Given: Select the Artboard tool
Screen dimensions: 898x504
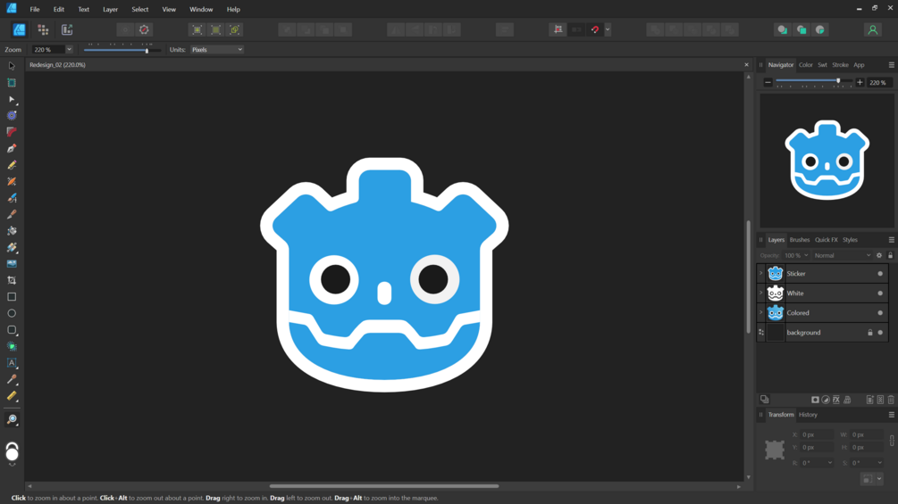Looking at the screenshot, I should click(12, 82).
